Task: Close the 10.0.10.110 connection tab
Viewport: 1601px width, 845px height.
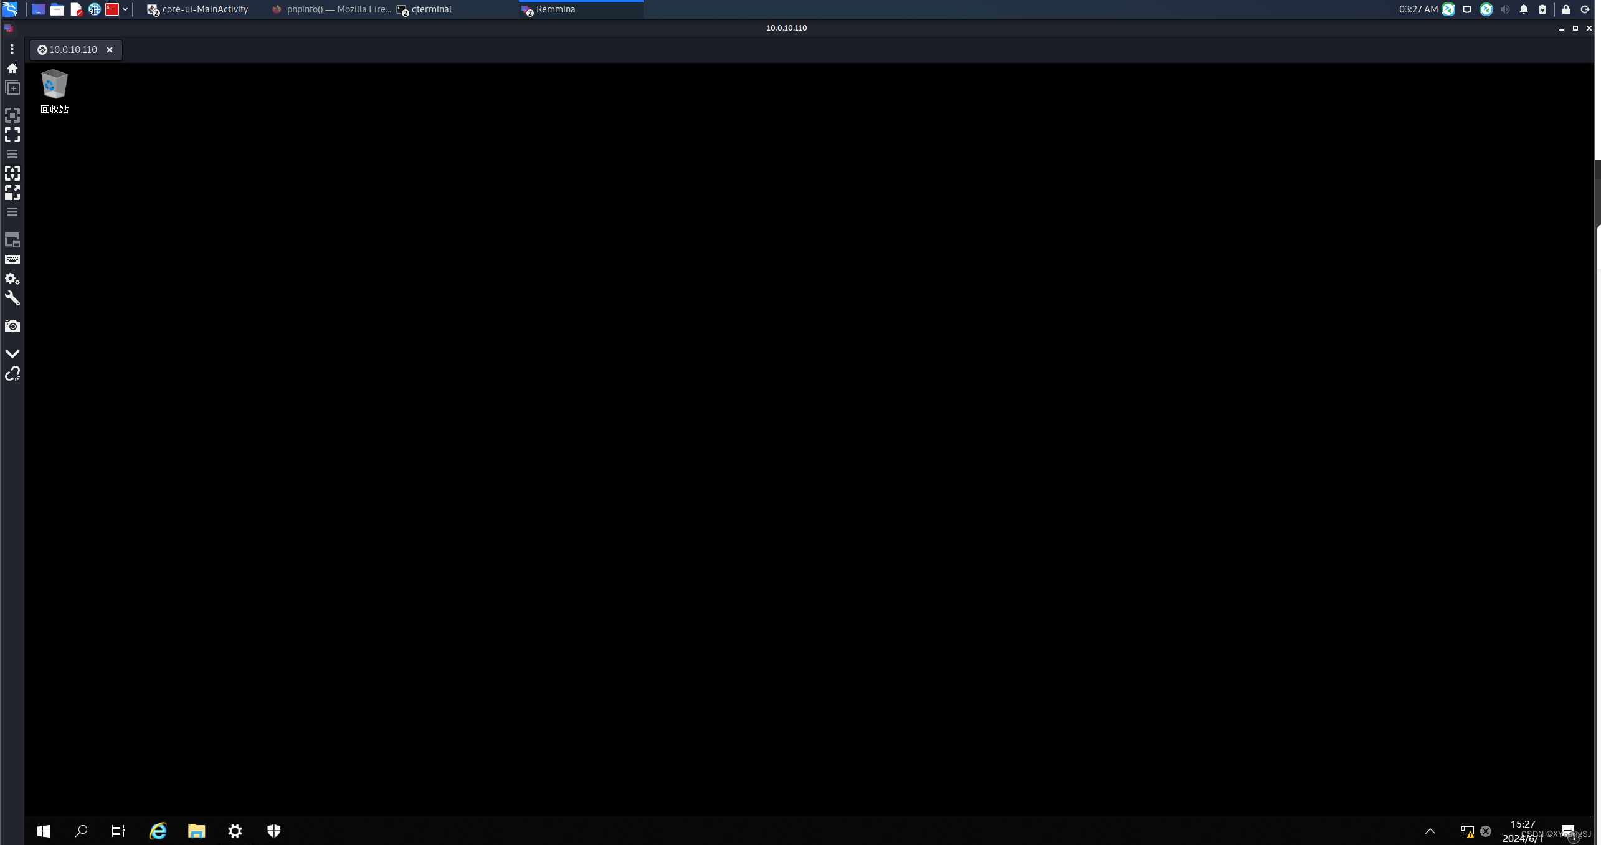Action: (x=110, y=50)
